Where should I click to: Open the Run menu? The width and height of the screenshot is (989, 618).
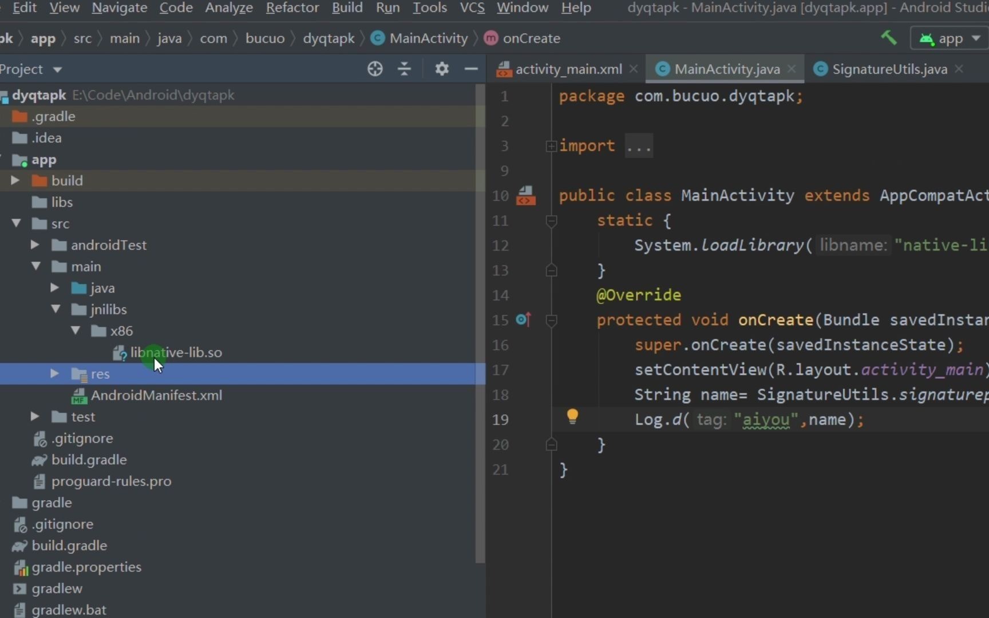click(387, 7)
